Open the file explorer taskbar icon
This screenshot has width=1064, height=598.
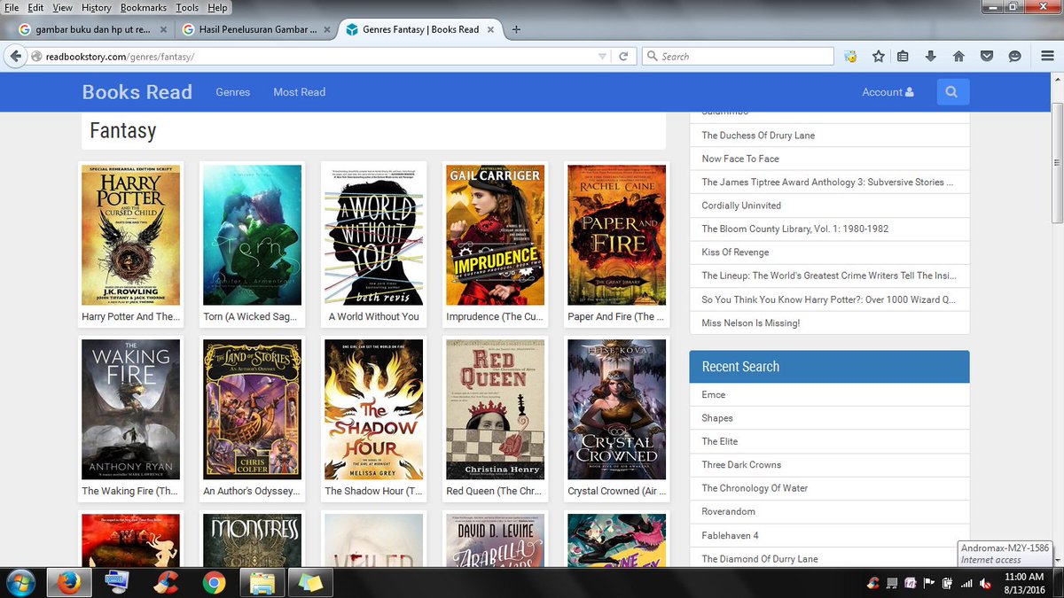pyautogui.click(x=261, y=583)
